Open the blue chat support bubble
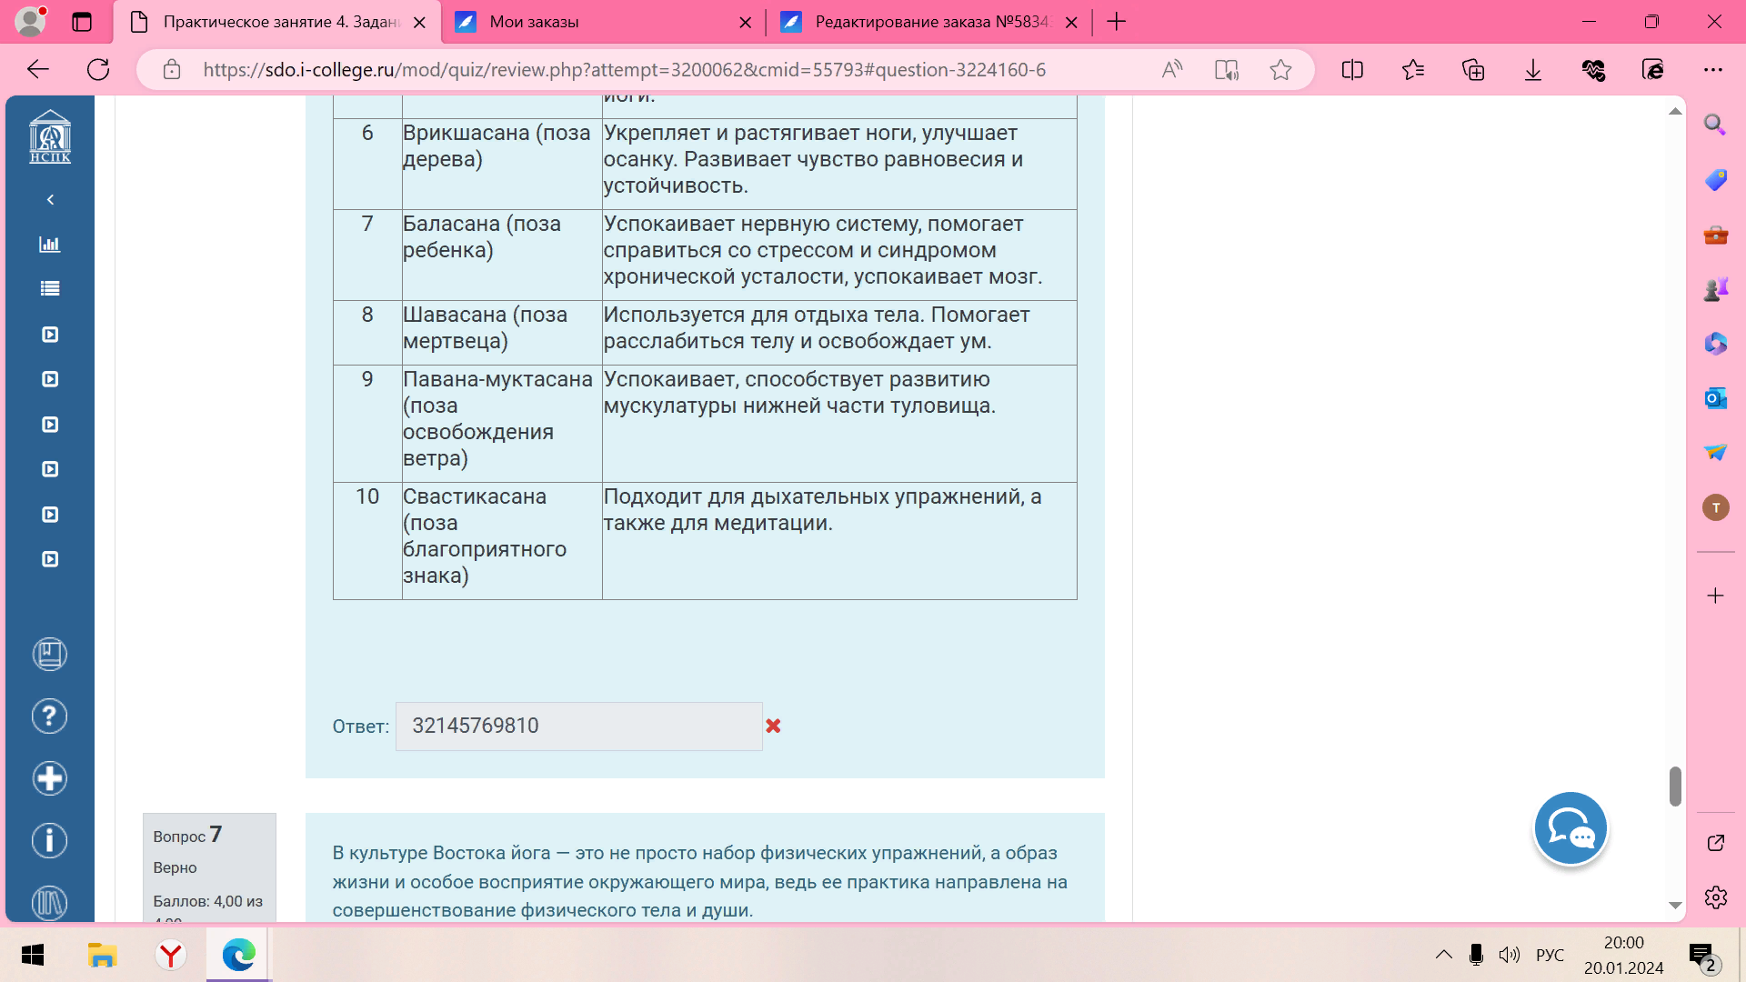Viewport: 1746px width, 982px height. (x=1570, y=828)
